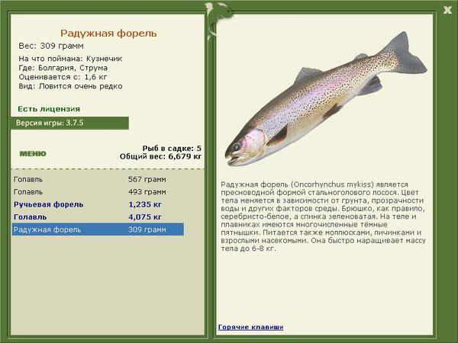Open the МЕНЮ button

coord(33,154)
